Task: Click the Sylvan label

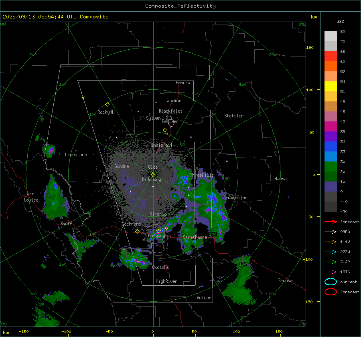Action: (x=153, y=118)
